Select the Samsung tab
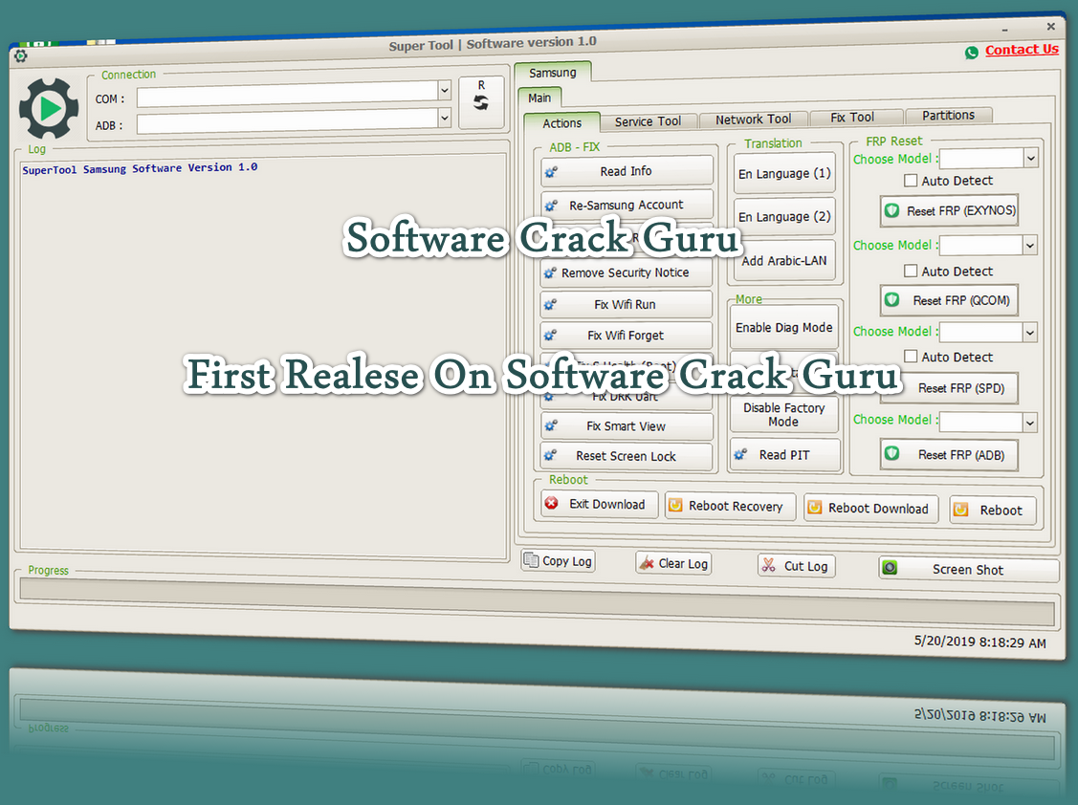The image size is (1078, 805). [552, 73]
